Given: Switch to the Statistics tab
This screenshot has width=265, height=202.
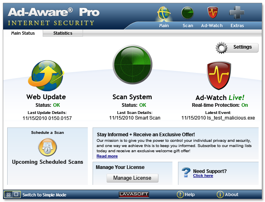Looking at the screenshot, I should tap(63, 33).
